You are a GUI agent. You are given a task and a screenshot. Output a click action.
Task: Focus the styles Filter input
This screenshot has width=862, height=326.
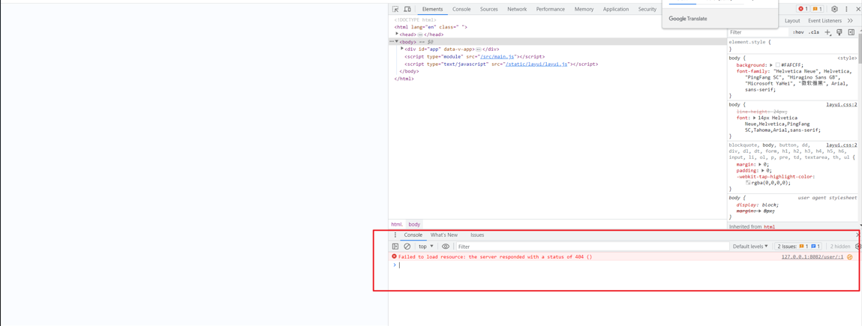click(x=758, y=32)
